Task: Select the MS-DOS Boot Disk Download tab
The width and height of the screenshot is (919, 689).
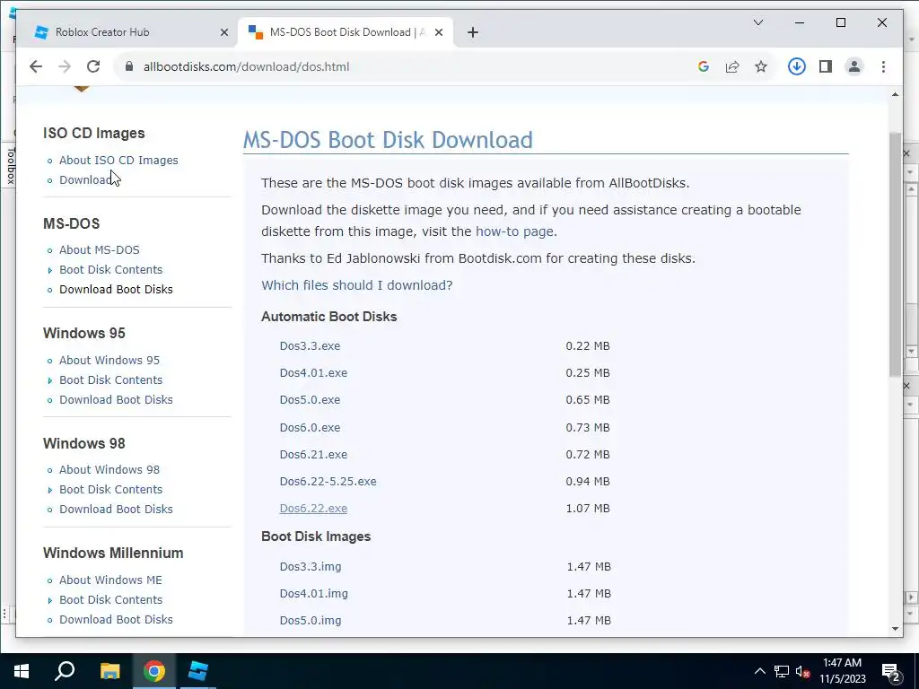Action: coord(346,32)
